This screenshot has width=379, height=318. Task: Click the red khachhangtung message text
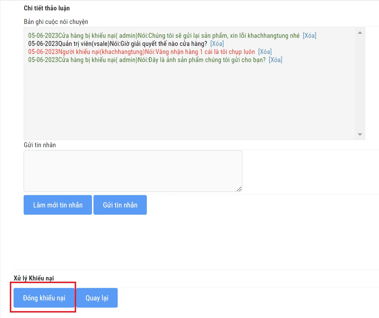coord(141,52)
